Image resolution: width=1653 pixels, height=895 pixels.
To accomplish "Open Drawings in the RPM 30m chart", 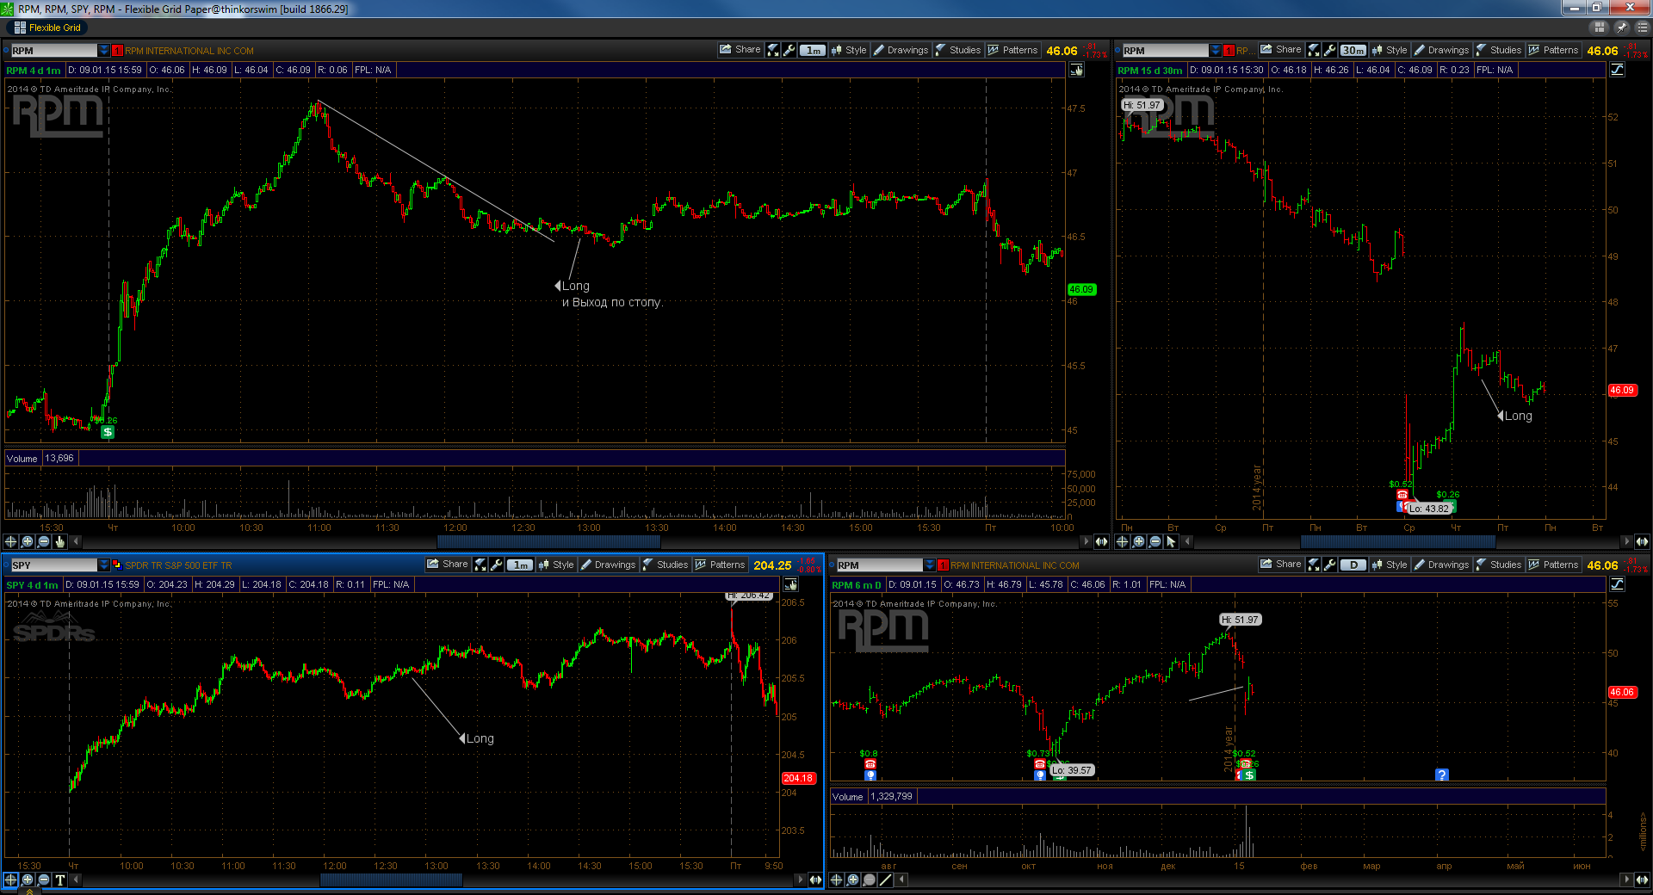I will pos(1441,50).
